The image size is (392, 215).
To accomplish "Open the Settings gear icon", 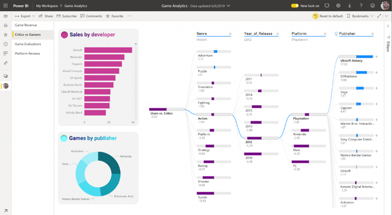I will 339,5.
